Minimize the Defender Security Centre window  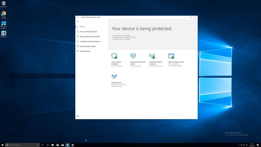pyautogui.click(x=186, y=17)
